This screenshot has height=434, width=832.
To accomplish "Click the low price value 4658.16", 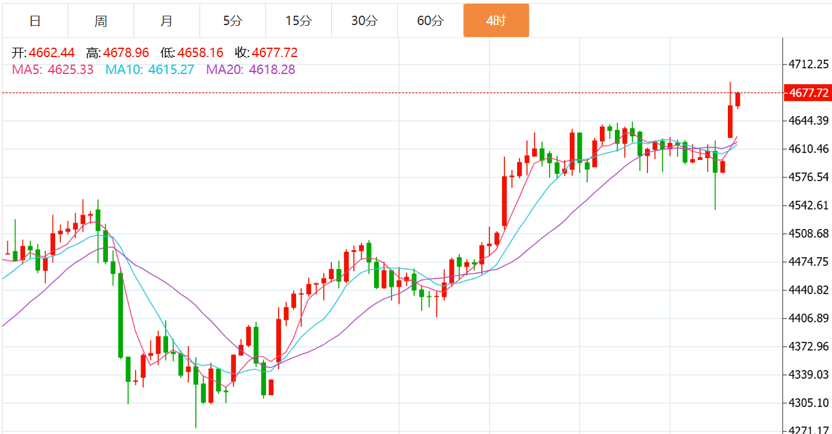I will tap(200, 53).
